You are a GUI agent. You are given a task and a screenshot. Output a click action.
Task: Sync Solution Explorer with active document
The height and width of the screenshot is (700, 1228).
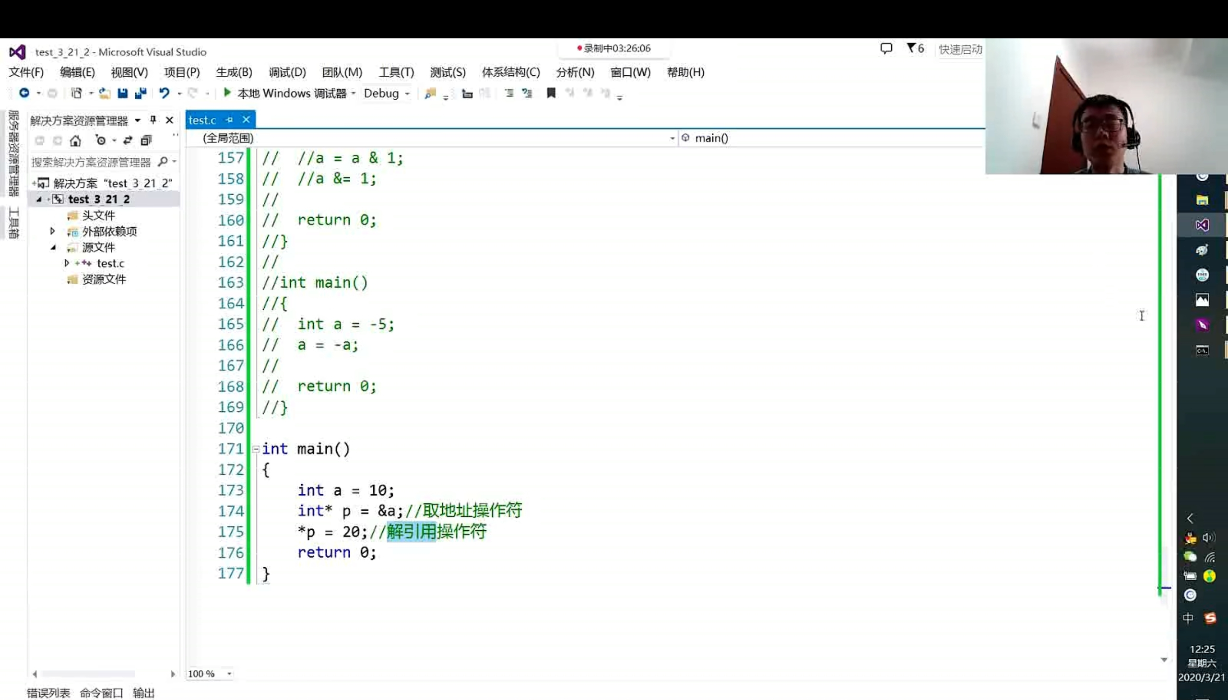coord(128,140)
